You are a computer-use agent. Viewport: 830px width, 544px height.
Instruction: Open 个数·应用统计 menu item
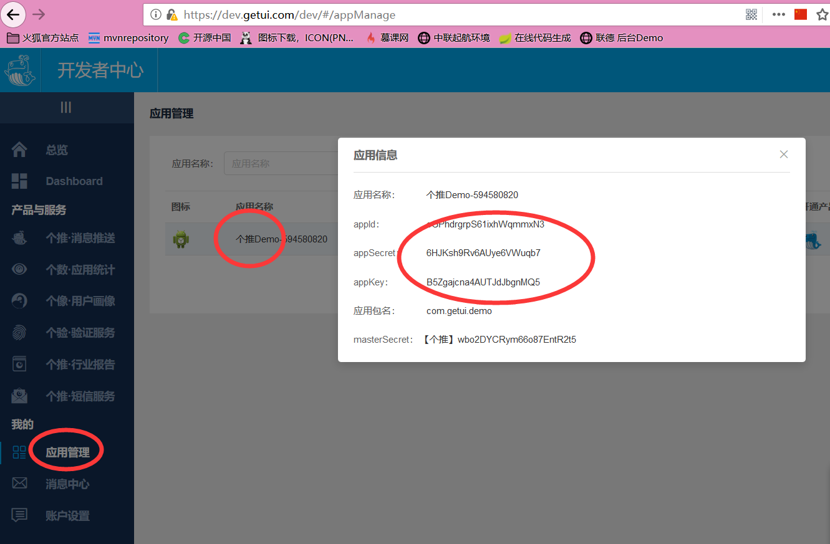(x=80, y=270)
